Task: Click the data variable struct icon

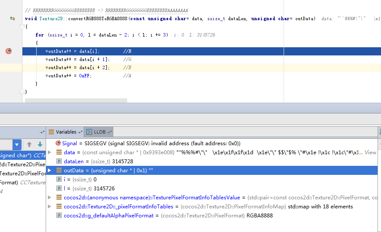Action: (x=59, y=153)
